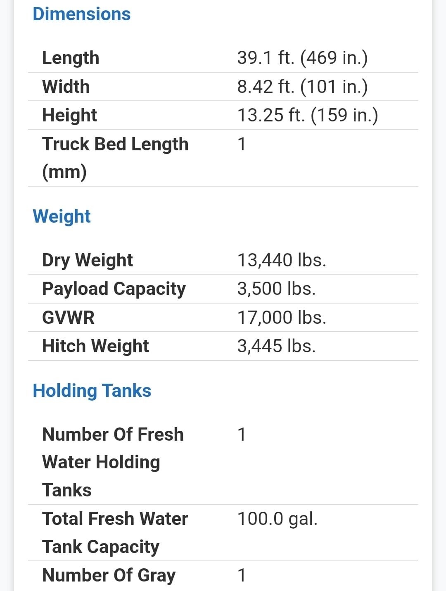
Task: Click the 3,500 lbs. payload value
Action: click(276, 289)
